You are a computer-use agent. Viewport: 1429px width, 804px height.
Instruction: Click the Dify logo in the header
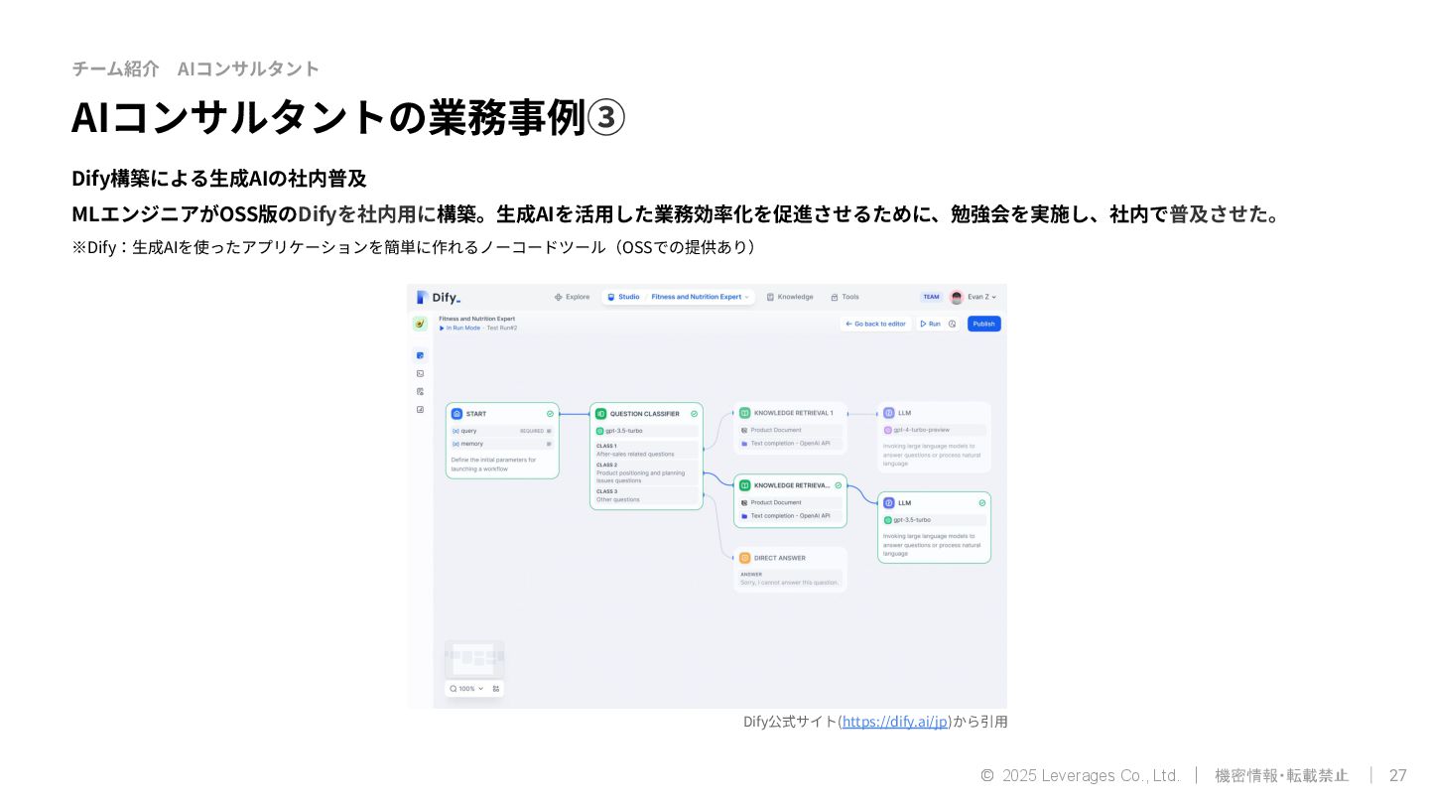pos(438,297)
